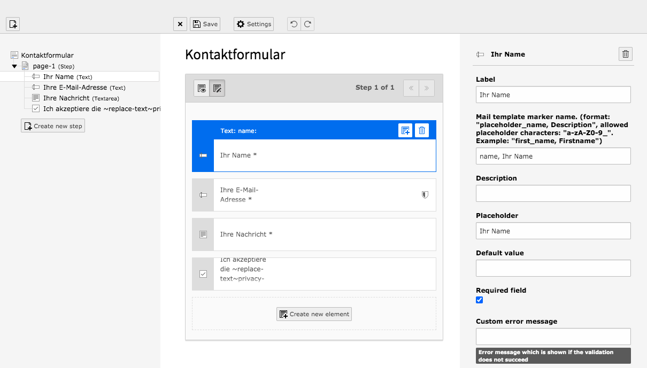647x368 pixels.
Task: Open the Settings dialog
Action: pyautogui.click(x=253, y=24)
